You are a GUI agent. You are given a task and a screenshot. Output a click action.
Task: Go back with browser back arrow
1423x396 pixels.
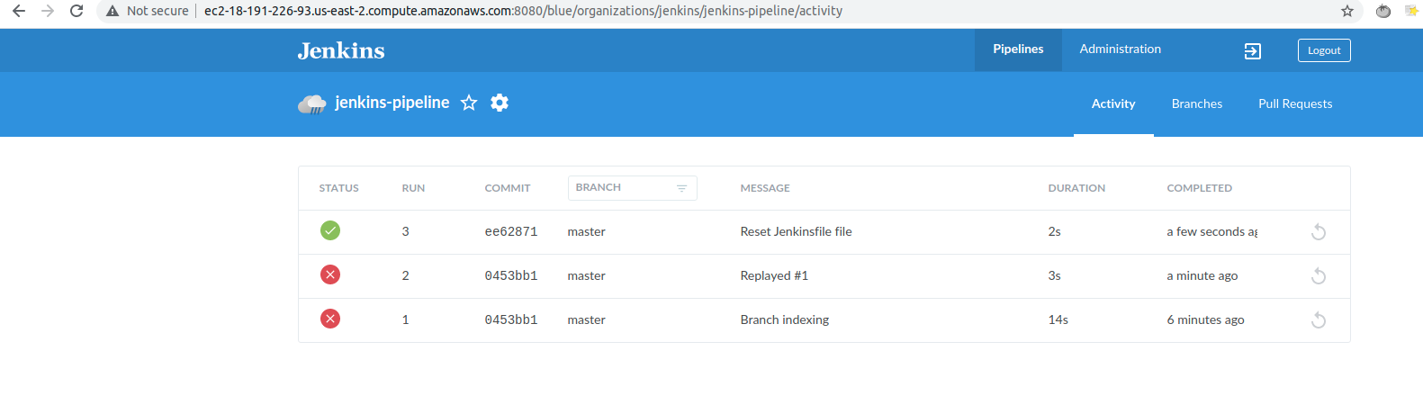[19, 11]
